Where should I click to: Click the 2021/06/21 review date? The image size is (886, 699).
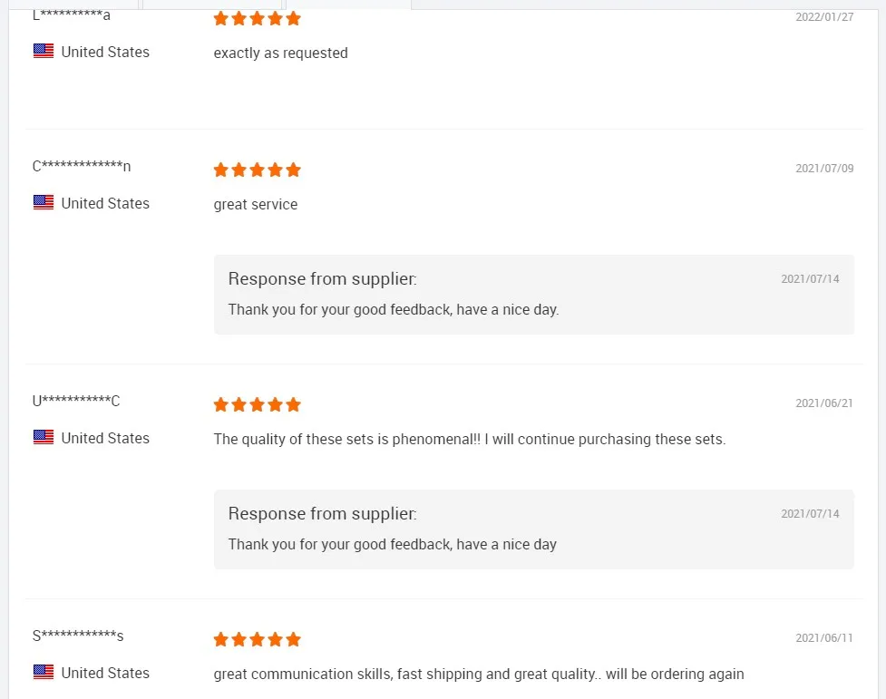(x=824, y=403)
